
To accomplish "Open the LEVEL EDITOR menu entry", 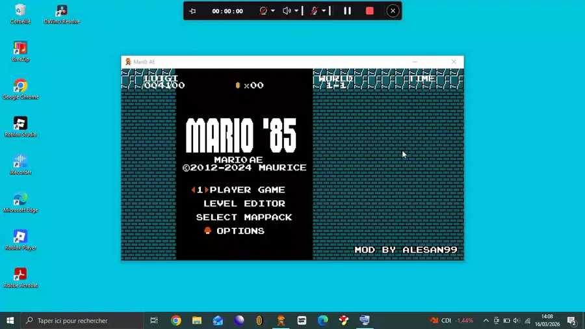I will pos(244,204).
